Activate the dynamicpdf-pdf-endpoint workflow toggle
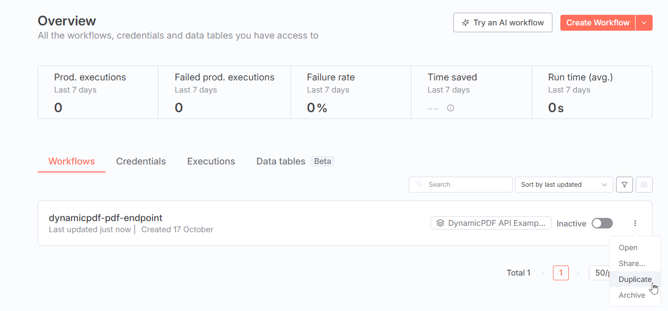Screen dimensions: 668x311 (x=602, y=223)
